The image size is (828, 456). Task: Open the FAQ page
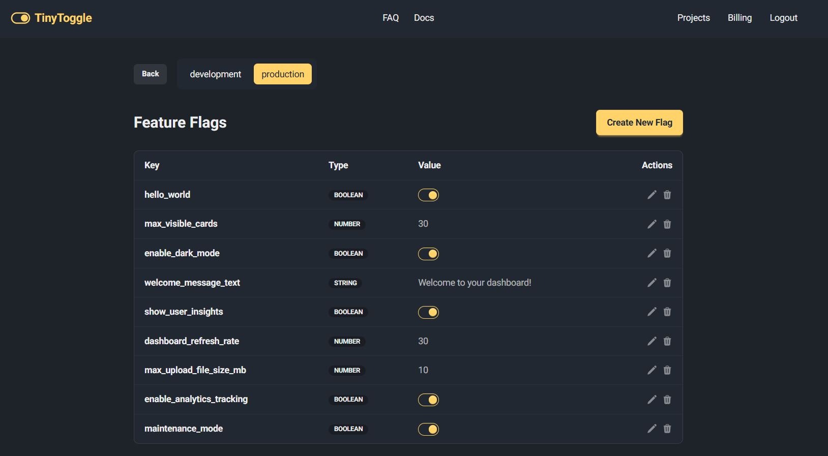pos(391,18)
